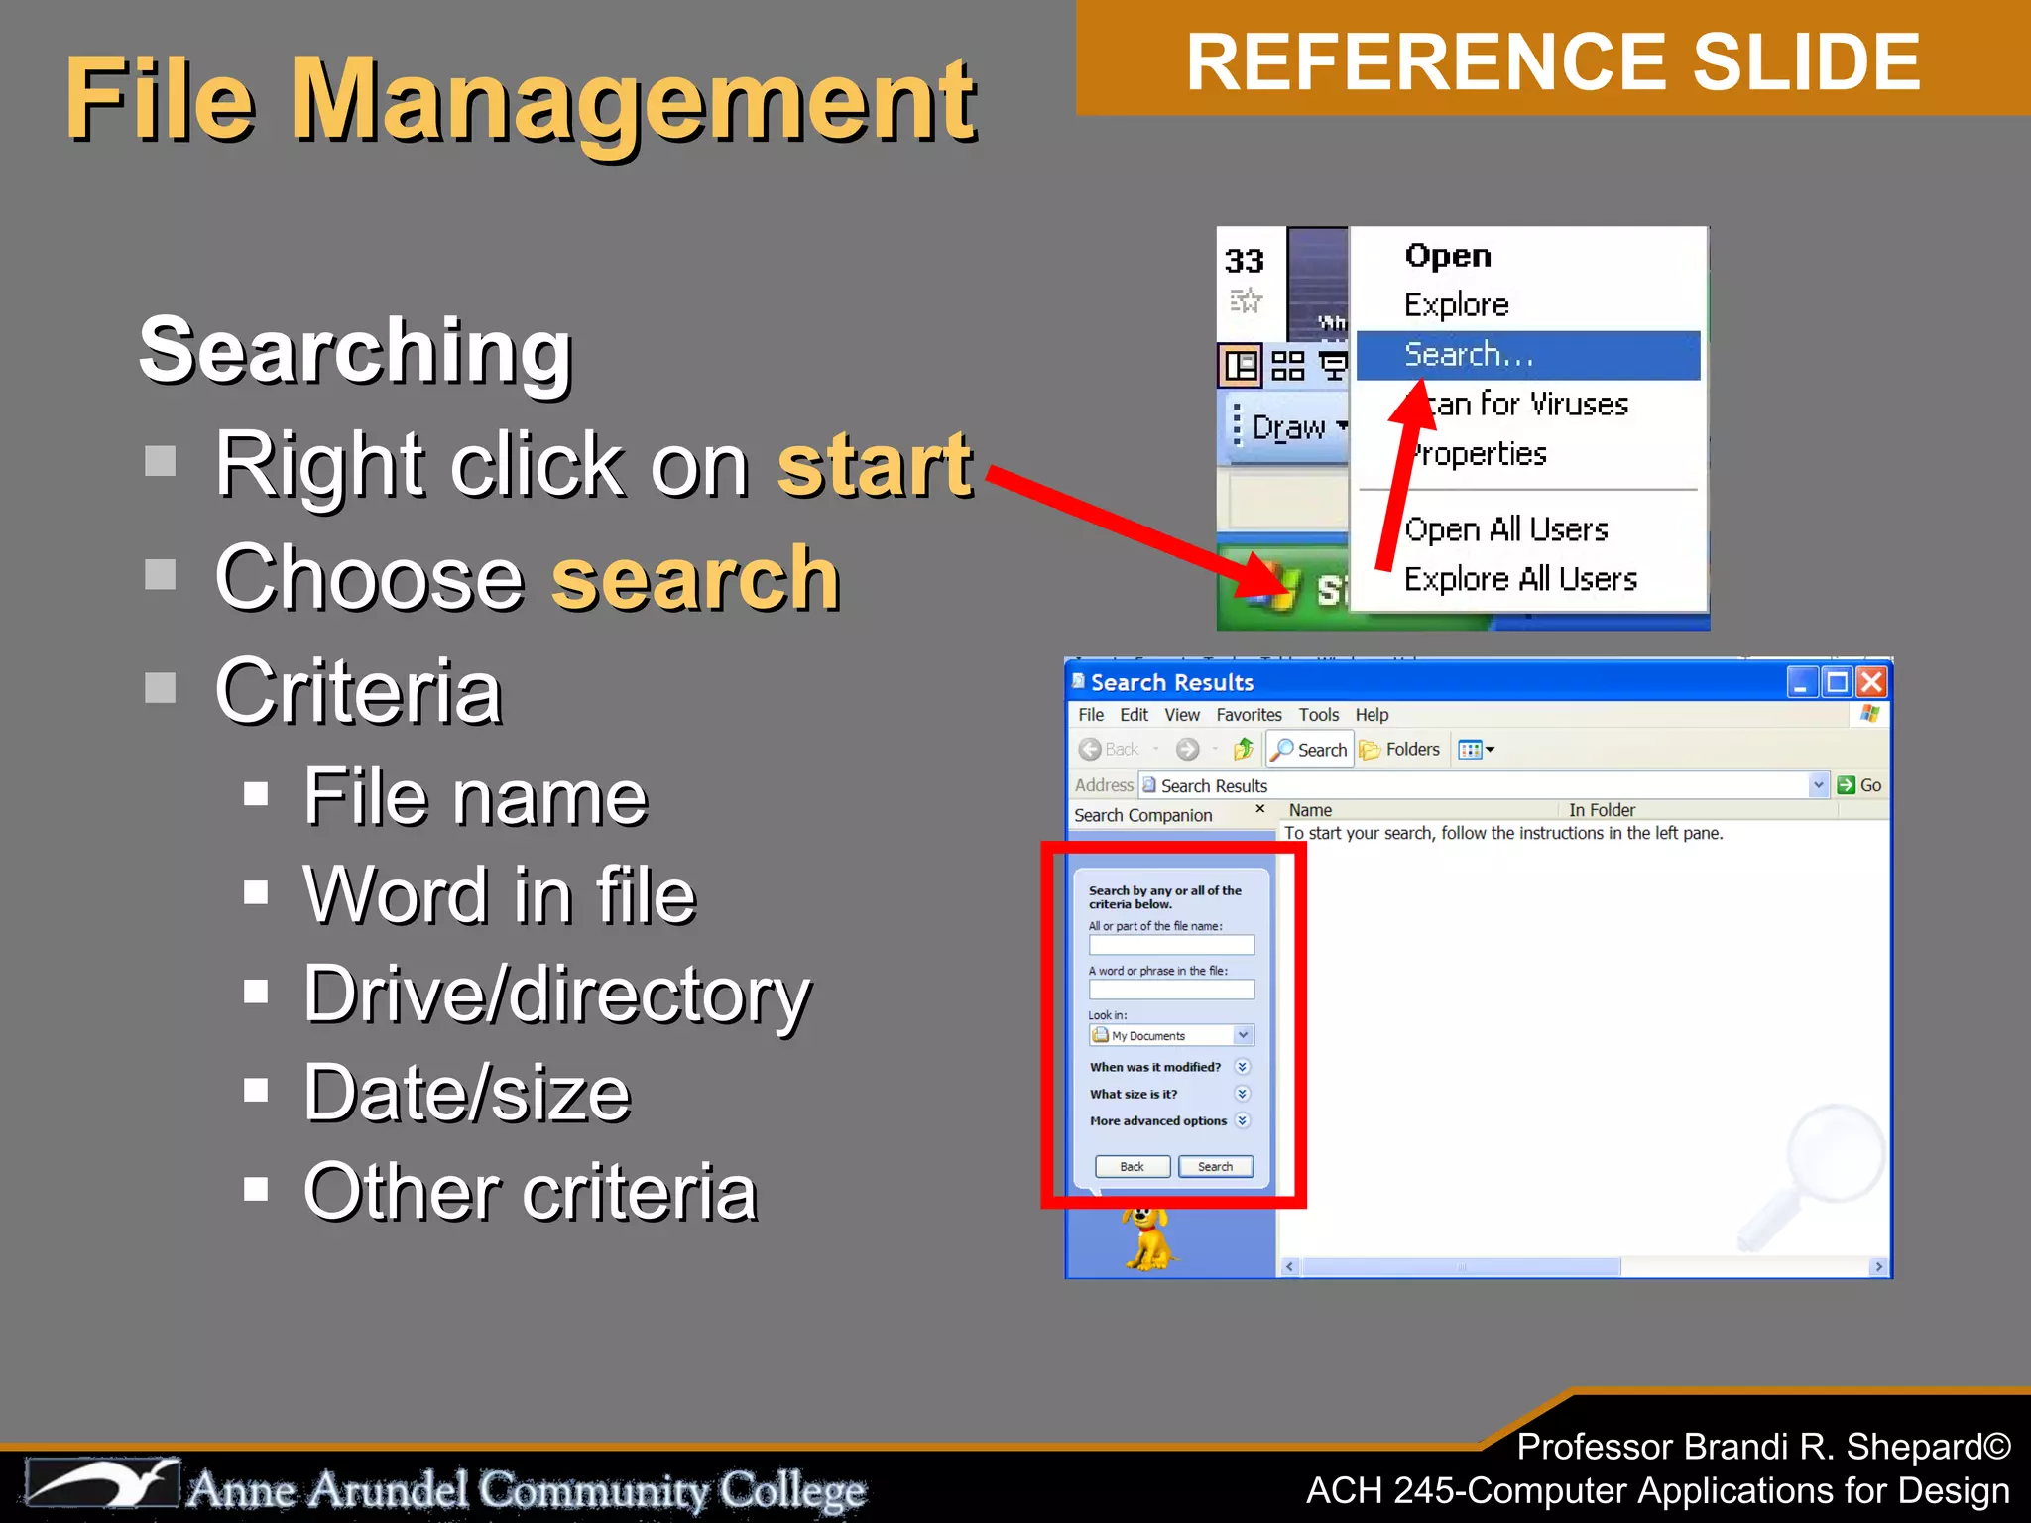
Task: Choose Properties in the context menu
Action: [x=1527, y=454]
